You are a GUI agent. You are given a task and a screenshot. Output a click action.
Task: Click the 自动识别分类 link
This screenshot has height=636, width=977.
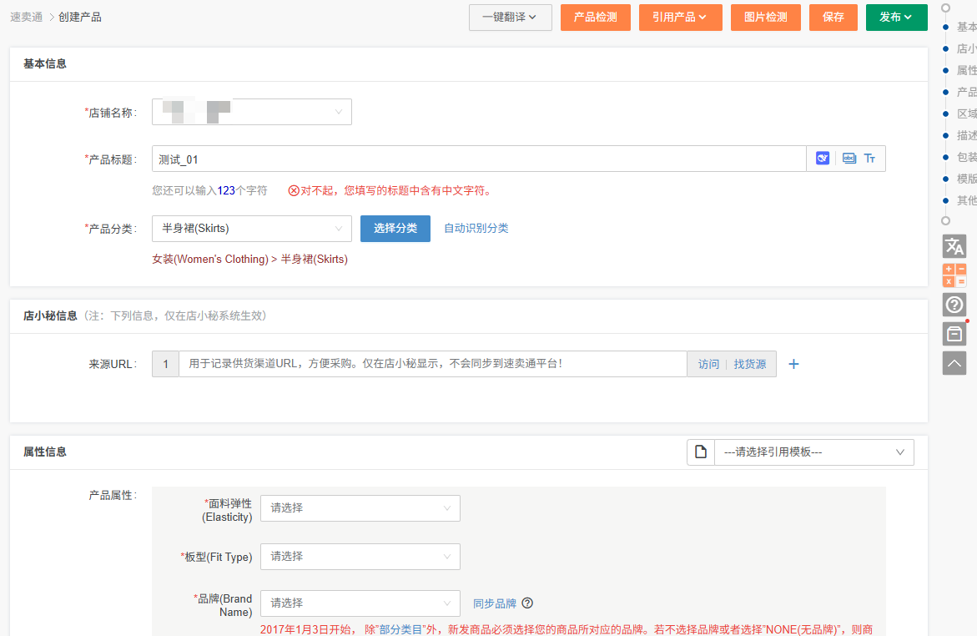pos(476,229)
